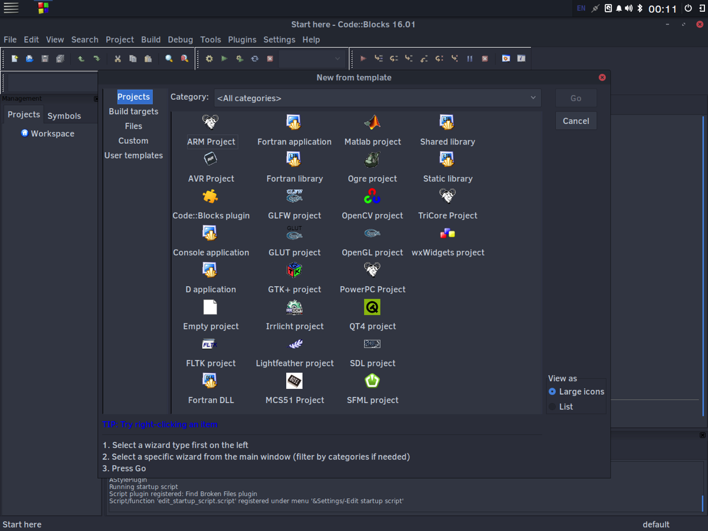Select Large icons view option
This screenshot has width=708, height=531.
click(x=576, y=392)
